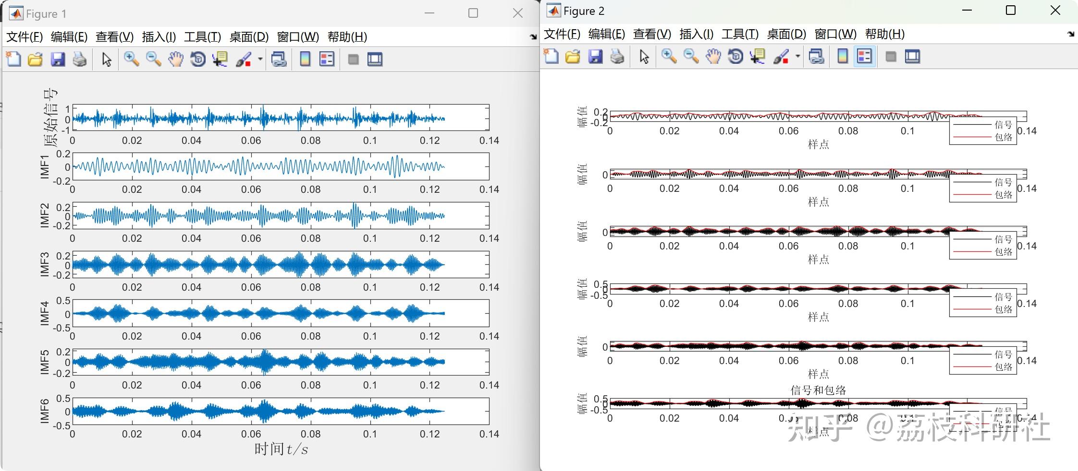Click the 信号 legend entry in top subplot
Image resolution: width=1078 pixels, height=471 pixels.
[x=1002, y=124]
